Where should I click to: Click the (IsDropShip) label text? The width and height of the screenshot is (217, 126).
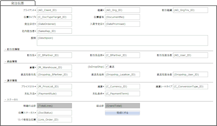click(96, 67)
